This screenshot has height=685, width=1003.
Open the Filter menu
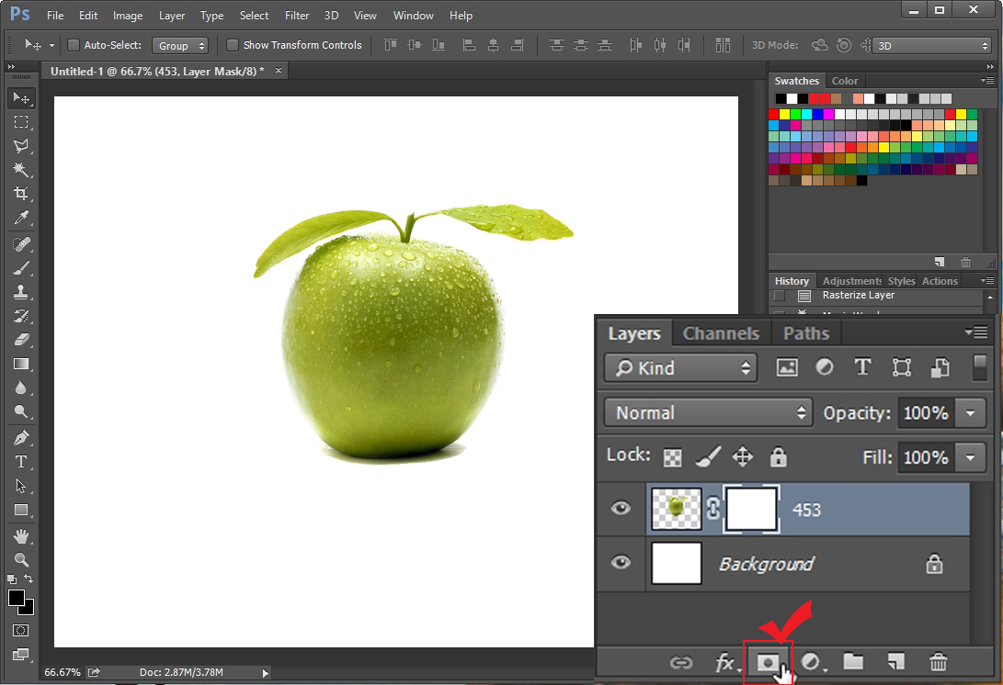(x=297, y=16)
